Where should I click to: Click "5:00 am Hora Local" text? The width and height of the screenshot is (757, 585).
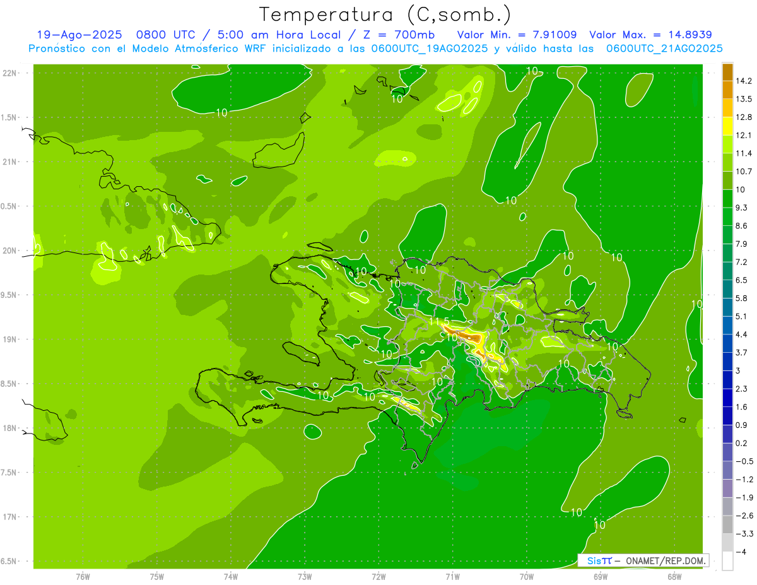point(278,35)
